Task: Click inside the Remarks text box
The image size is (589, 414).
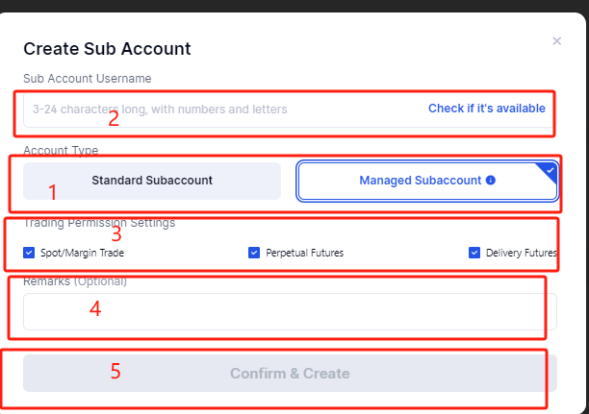Action: coord(289,311)
